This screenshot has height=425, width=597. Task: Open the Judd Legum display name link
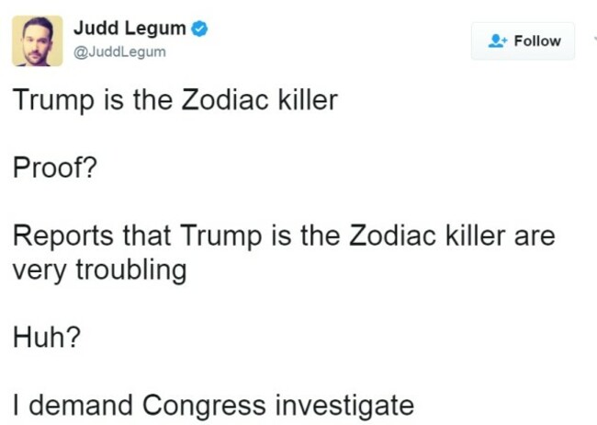(x=130, y=29)
